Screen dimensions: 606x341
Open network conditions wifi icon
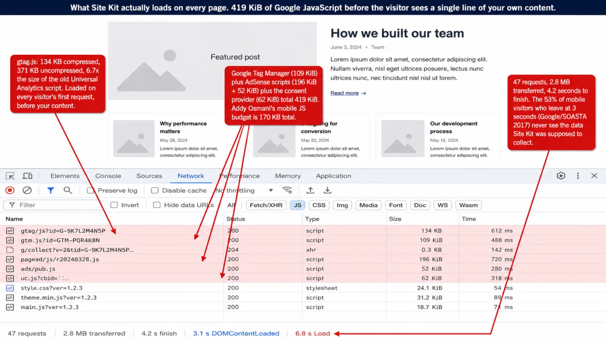click(287, 190)
